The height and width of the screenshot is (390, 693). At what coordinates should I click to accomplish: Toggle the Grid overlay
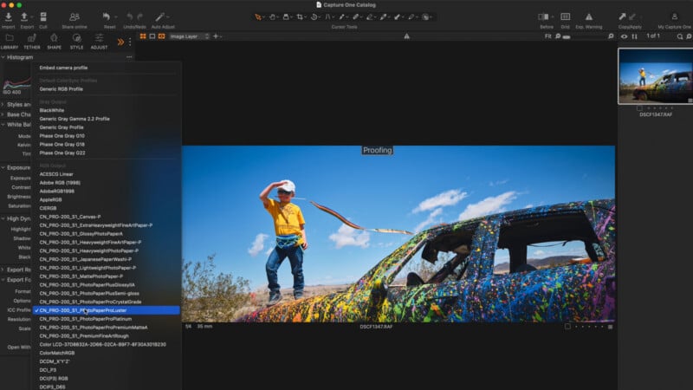(x=566, y=16)
